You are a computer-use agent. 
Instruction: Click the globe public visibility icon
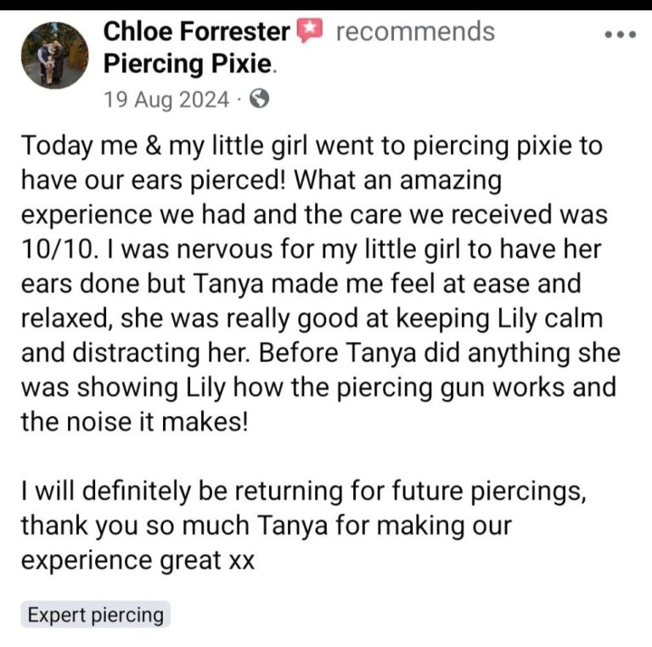point(261,99)
